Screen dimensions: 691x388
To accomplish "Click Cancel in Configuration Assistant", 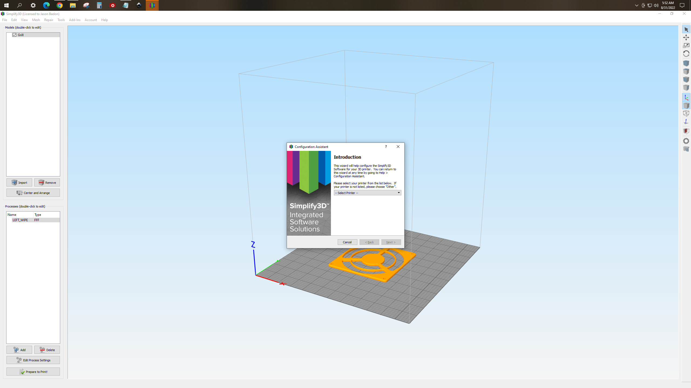I will click(x=347, y=242).
